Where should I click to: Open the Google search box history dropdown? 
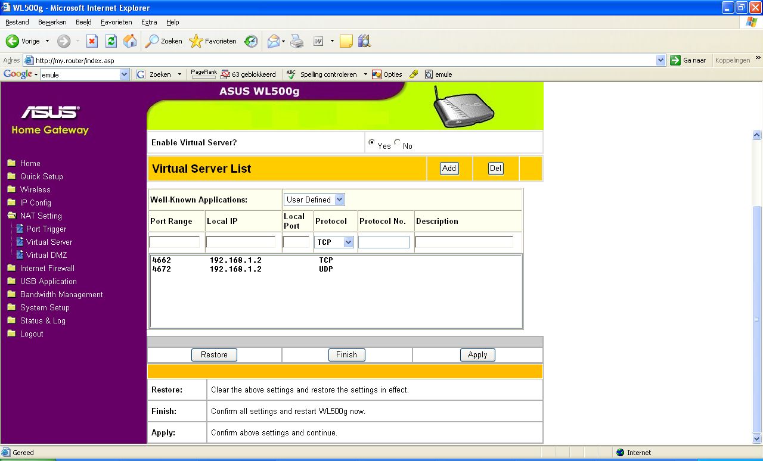tap(125, 74)
